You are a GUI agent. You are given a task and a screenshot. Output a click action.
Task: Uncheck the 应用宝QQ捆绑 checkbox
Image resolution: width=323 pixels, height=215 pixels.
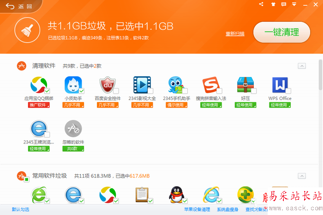[x=47, y=90]
